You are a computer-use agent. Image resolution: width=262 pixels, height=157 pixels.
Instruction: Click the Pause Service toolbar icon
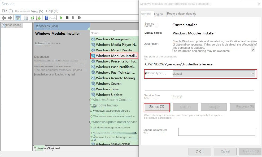pos(73,18)
